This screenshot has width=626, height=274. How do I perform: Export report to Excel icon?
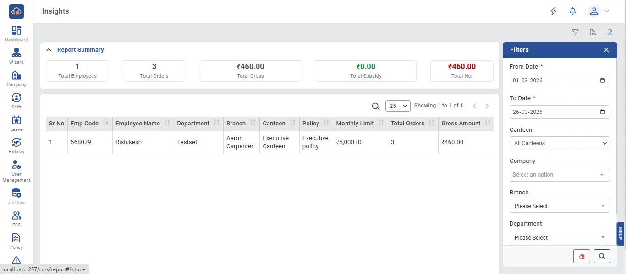point(610,32)
